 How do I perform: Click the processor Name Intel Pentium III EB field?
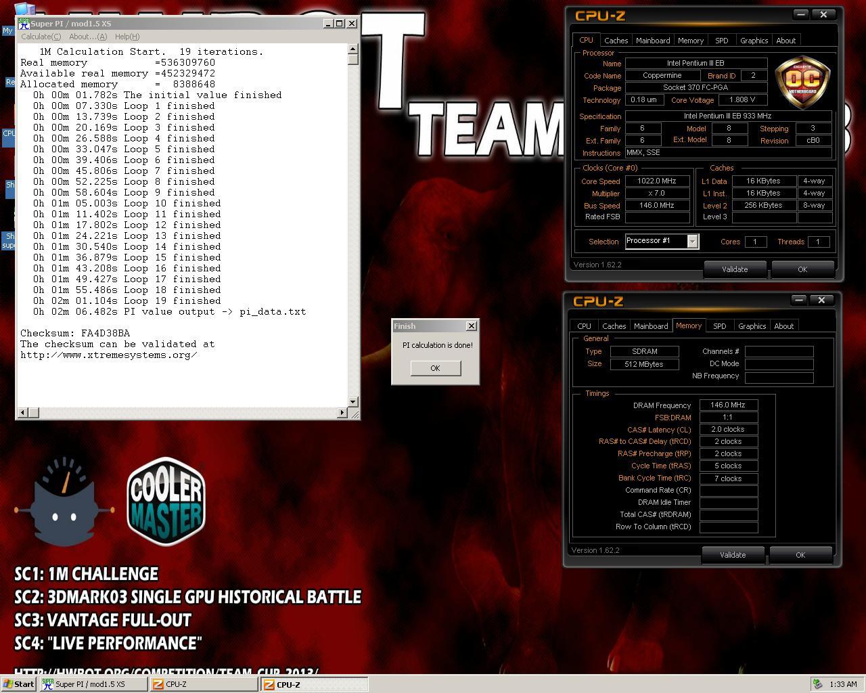696,64
